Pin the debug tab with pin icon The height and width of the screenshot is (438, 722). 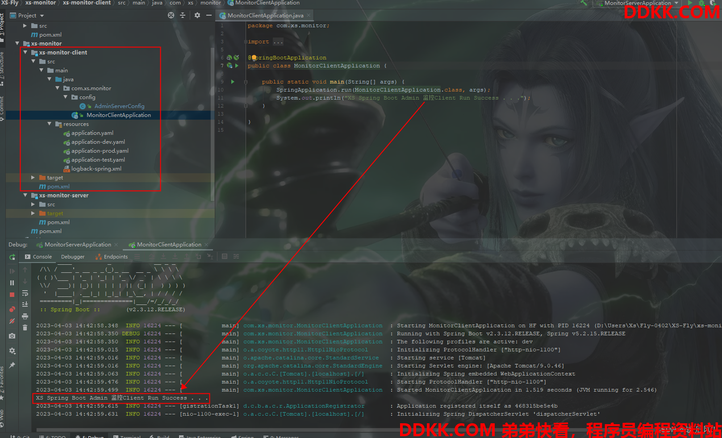(x=12, y=365)
